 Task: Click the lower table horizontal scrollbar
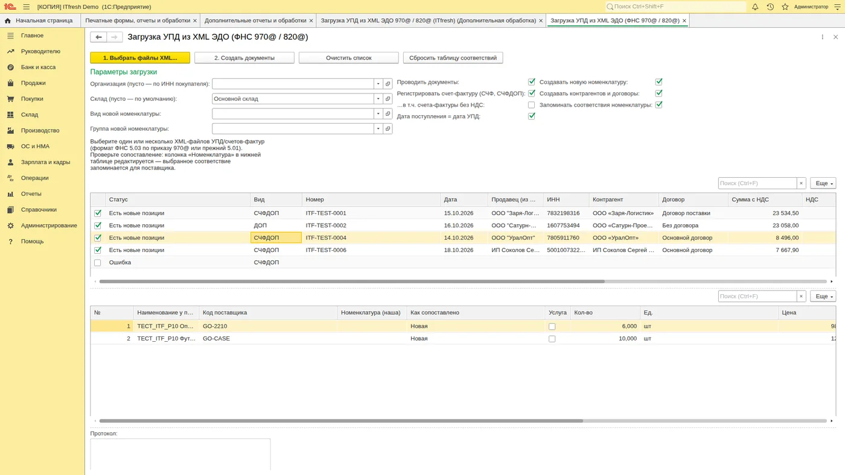pos(341,421)
